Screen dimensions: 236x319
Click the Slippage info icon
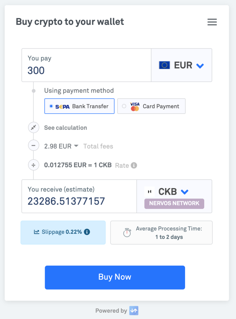pos(87,232)
